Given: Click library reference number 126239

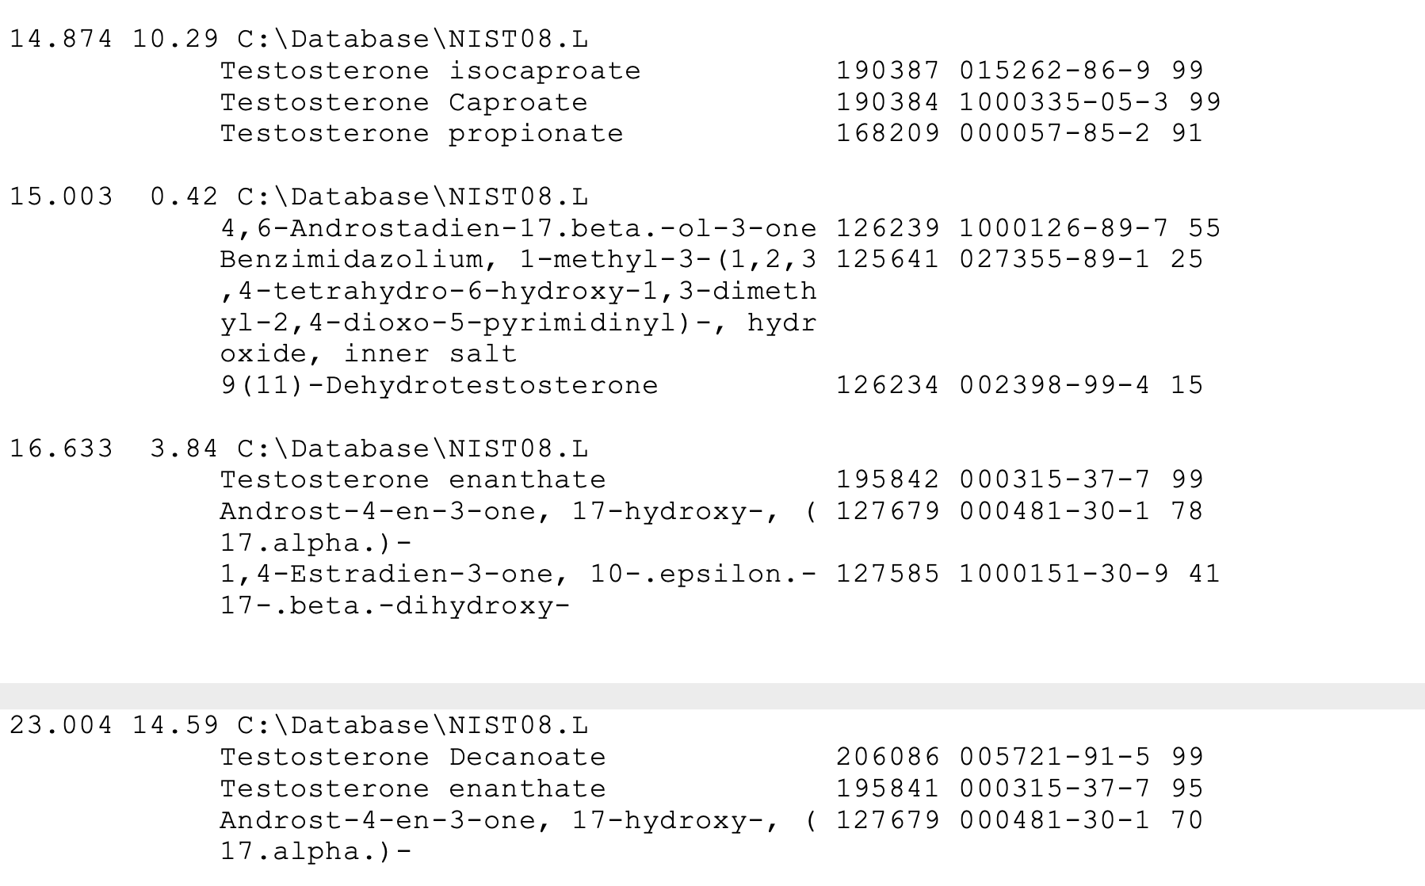Looking at the screenshot, I should pyautogui.click(x=888, y=228).
